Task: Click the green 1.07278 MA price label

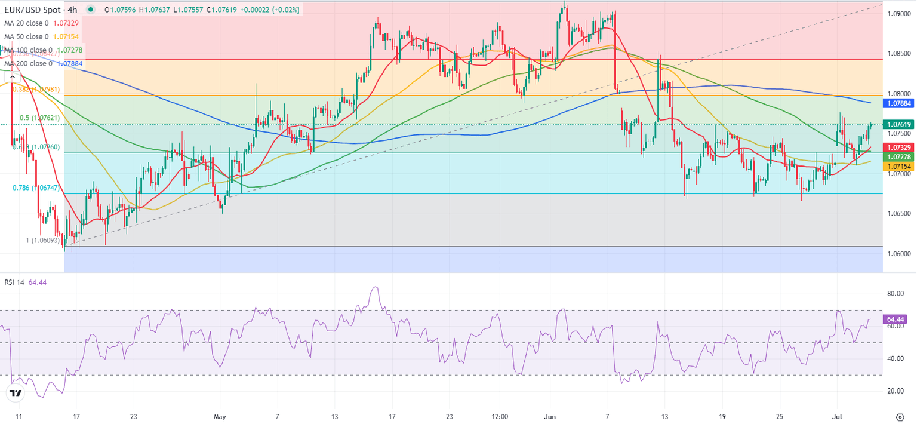Action: pos(898,156)
